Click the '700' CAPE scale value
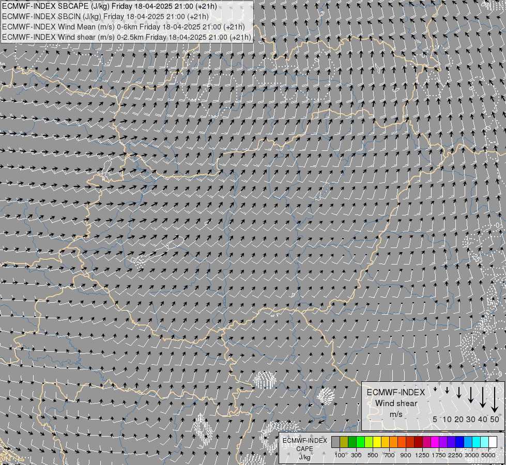506x465 pixels. tap(390, 455)
